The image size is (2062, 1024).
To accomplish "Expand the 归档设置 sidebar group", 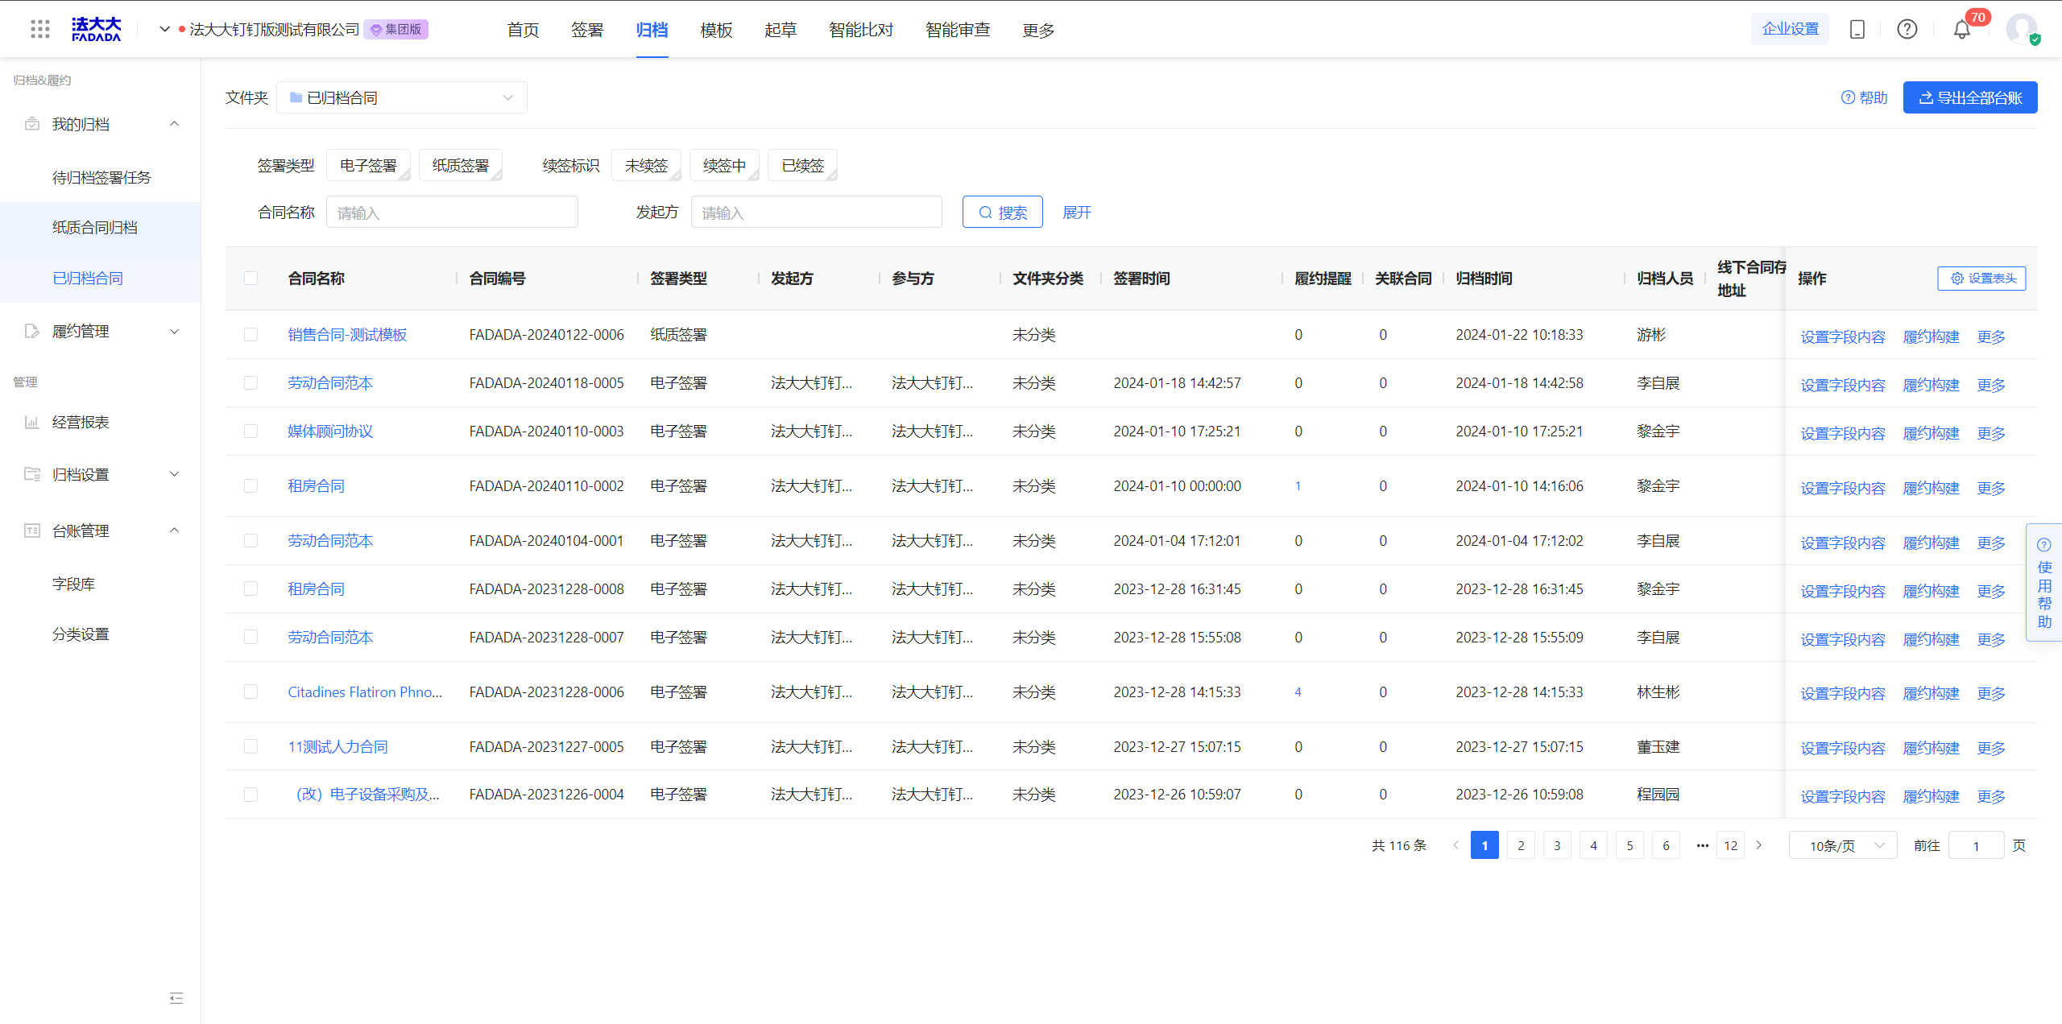I will (174, 474).
